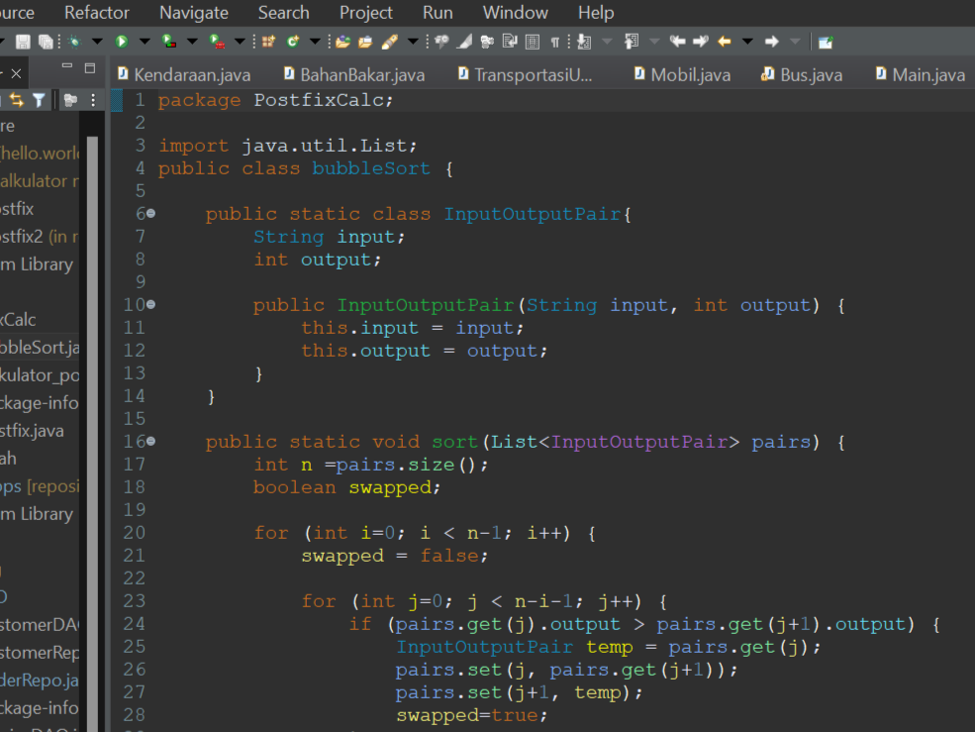
Task: Place cursor on bubbleSort class name
Action: [371, 168]
